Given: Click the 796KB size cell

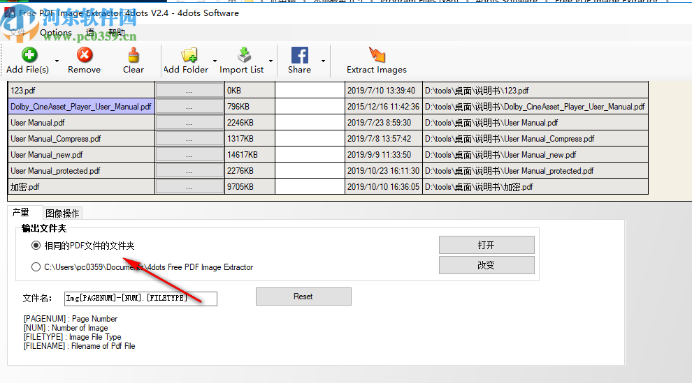Looking at the screenshot, I should click(250, 107).
